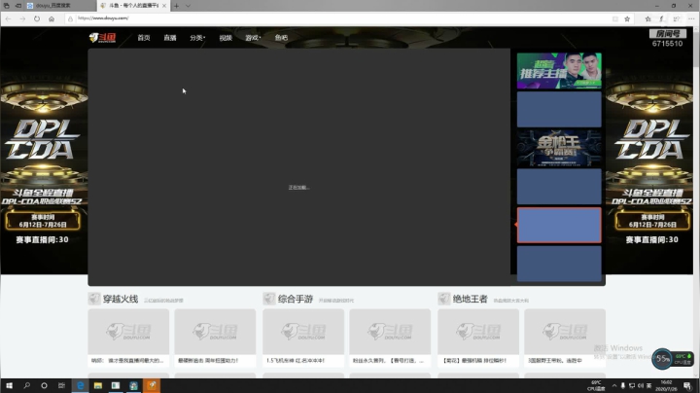Click the padlock site info icon
Image resolution: width=700 pixels, height=393 pixels.
click(70, 18)
